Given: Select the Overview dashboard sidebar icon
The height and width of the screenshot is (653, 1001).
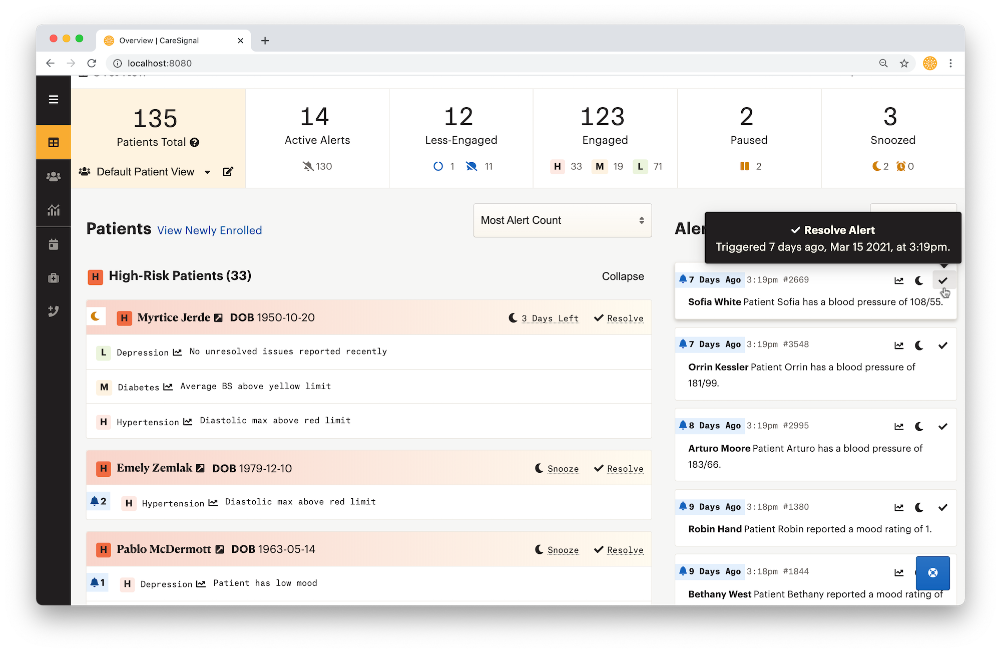Looking at the screenshot, I should coord(54,143).
